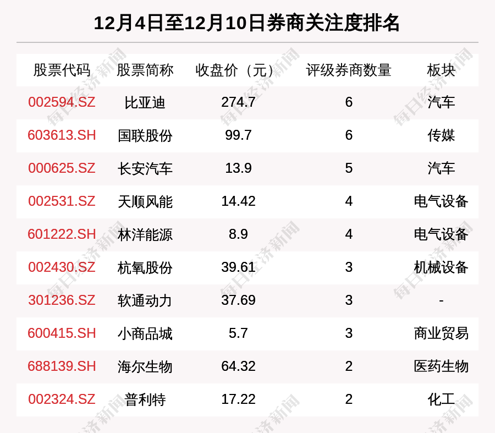Open stock code 002531.SZ
Viewport: 495px width, 433px height.
(62, 201)
